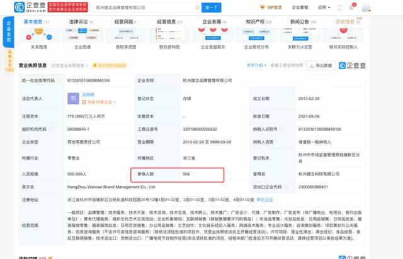The image size is (403, 259).
Task: Open the 疑似实际控制人 thumbnail
Action: (x=343, y=38)
